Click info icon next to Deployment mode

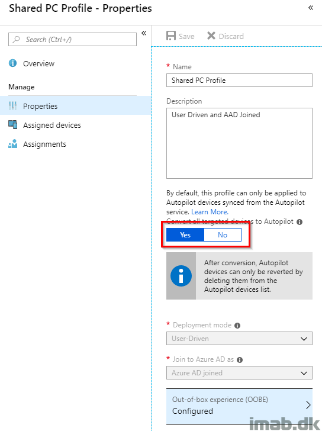(x=237, y=326)
